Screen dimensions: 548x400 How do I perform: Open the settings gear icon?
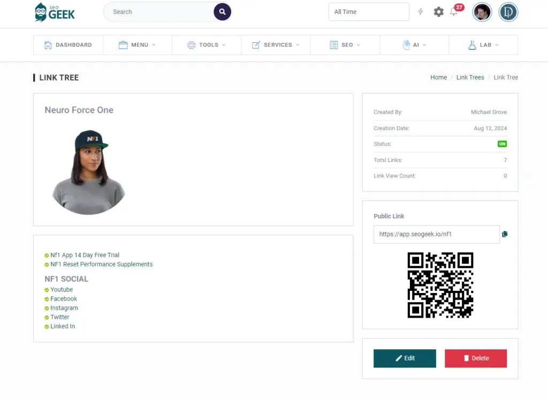439,12
